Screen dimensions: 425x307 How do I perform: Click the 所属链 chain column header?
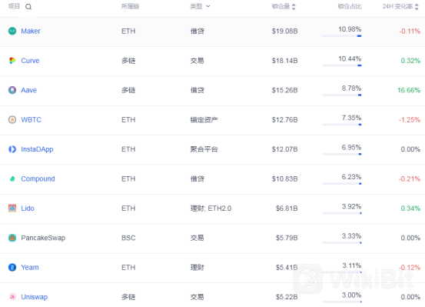pyautogui.click(x=130, y=6)
